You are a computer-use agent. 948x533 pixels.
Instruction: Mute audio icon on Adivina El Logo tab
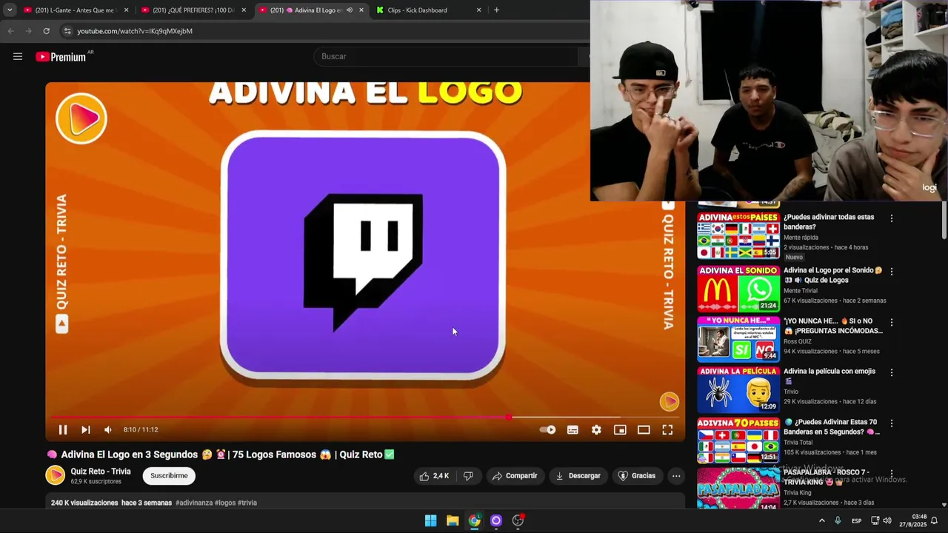[x=350, y=10]
